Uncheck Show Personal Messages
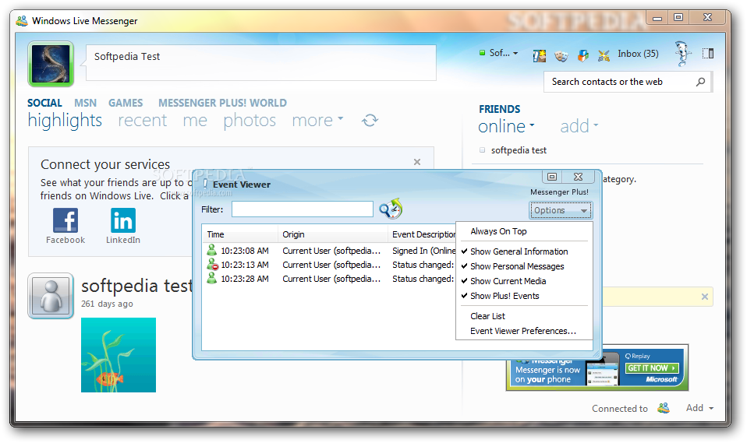 [x=524, y=266]
